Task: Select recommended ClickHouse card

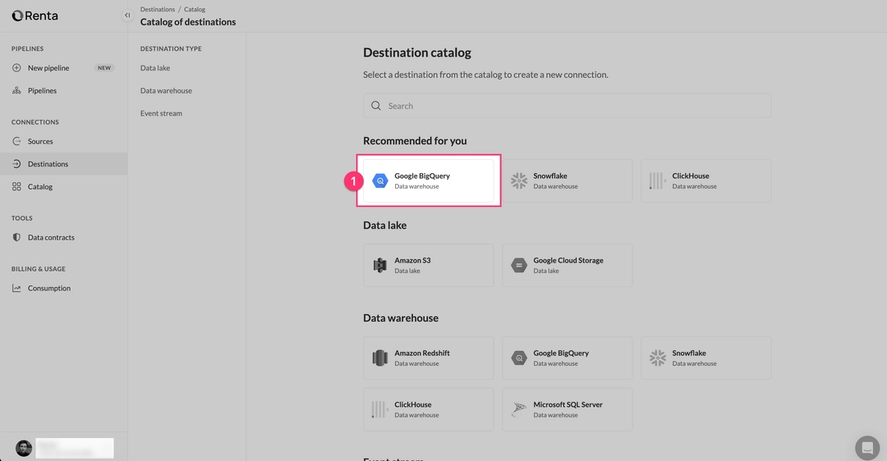Action: [706, 180]
